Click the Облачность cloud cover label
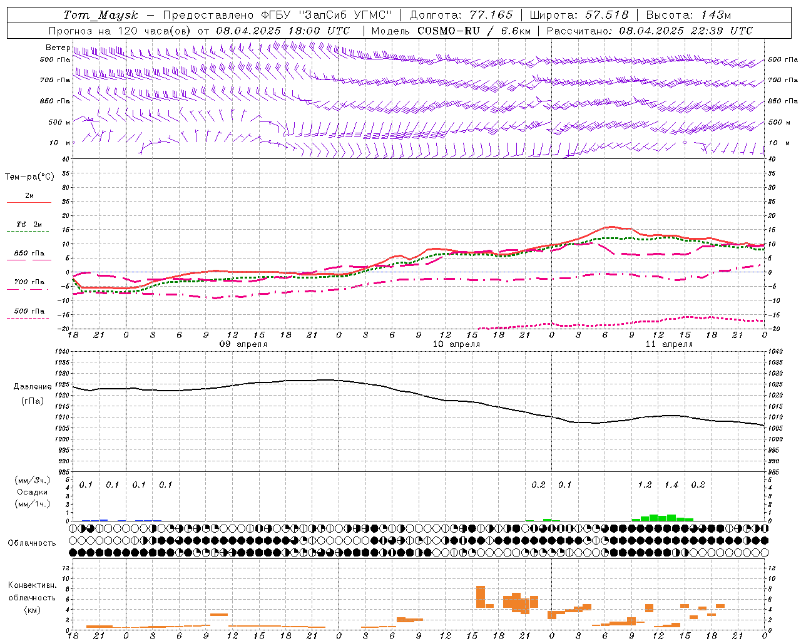The image size is (801, 641). (x=32, y=543)
